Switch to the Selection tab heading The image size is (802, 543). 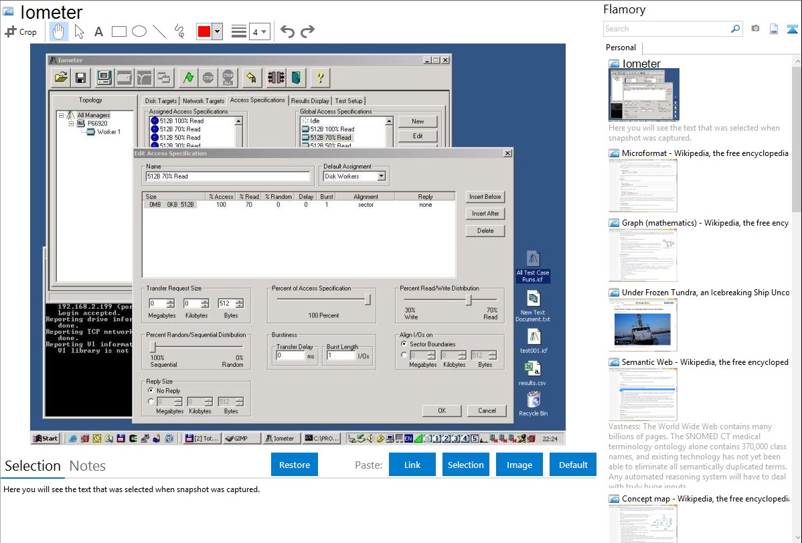(x=33, y=466)
